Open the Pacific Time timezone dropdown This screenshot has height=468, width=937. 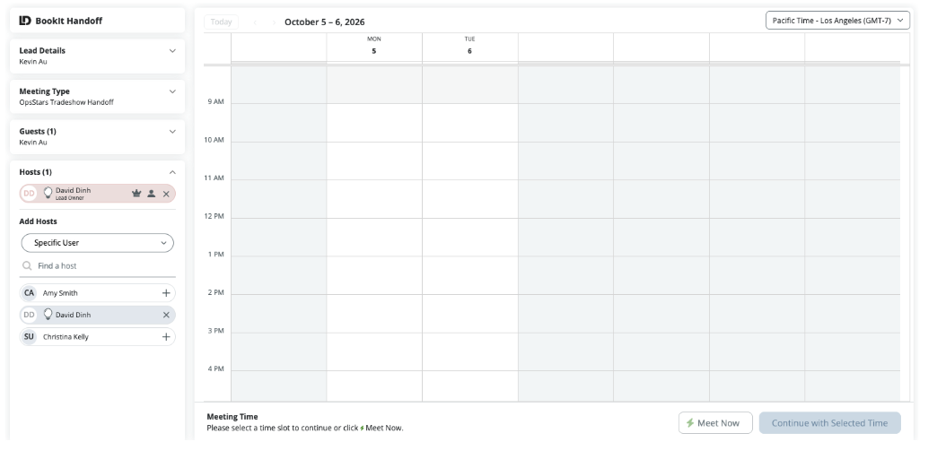point(837,21)
